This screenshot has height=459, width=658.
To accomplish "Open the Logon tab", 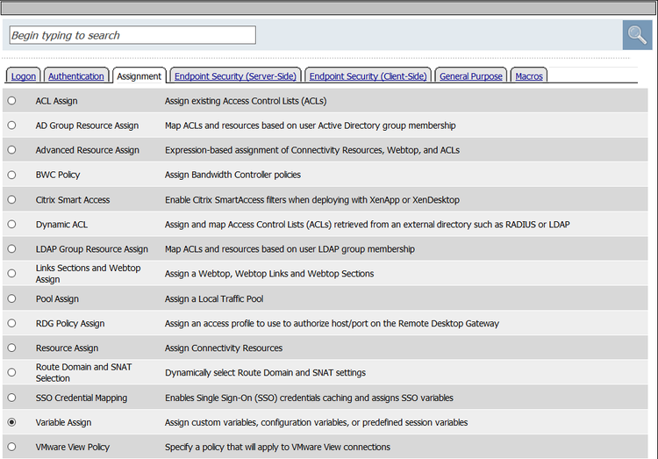I will (x=24, y=76).
